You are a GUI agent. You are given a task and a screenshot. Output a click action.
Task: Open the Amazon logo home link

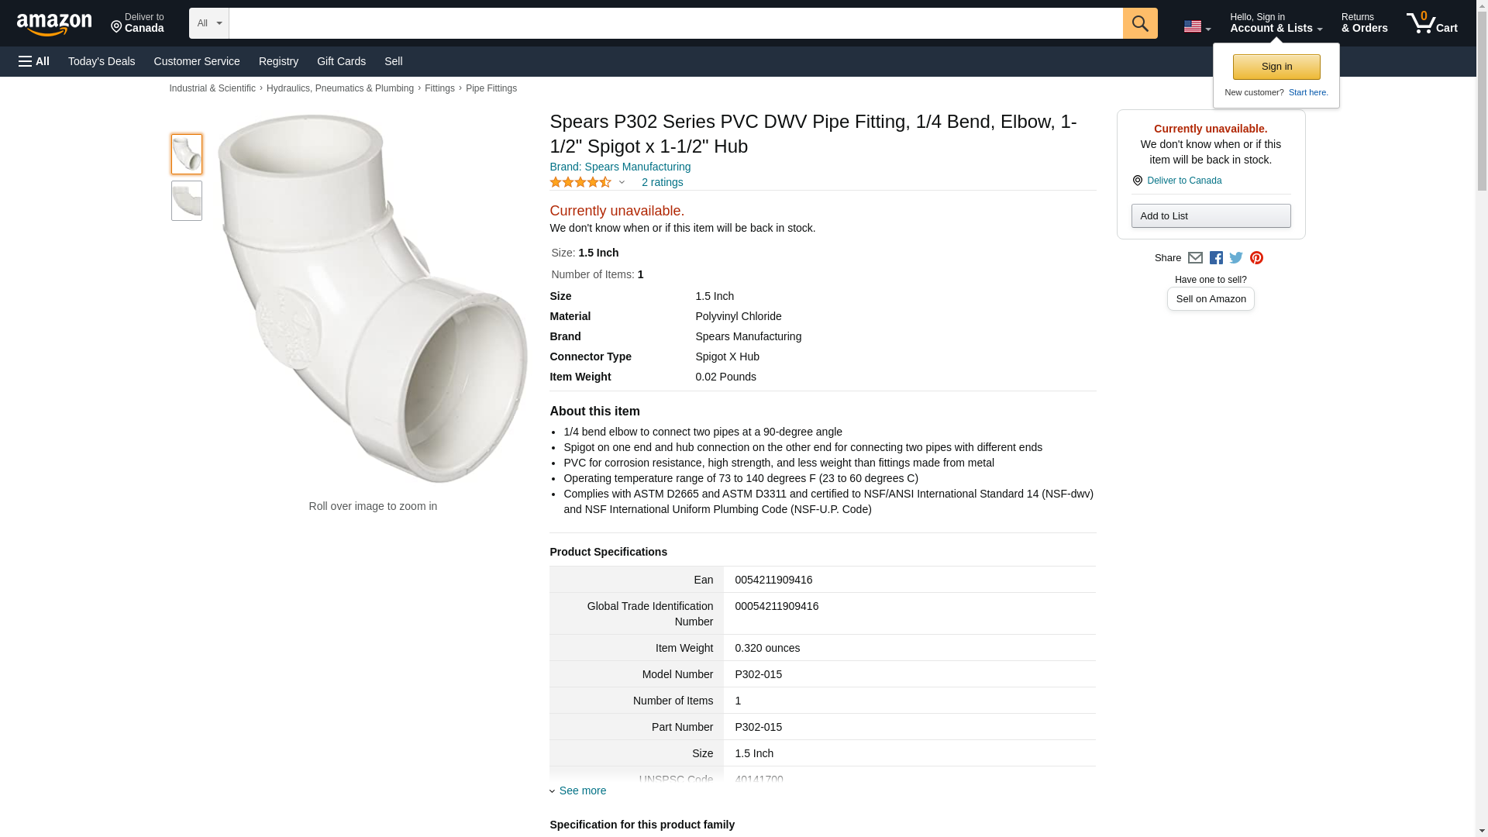54,24
